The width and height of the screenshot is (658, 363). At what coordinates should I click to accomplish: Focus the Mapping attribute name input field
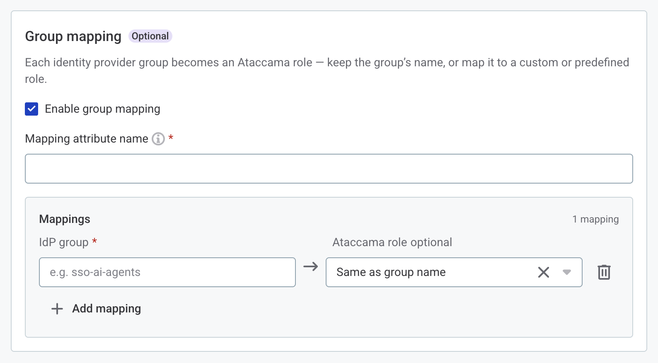point(329,169)
